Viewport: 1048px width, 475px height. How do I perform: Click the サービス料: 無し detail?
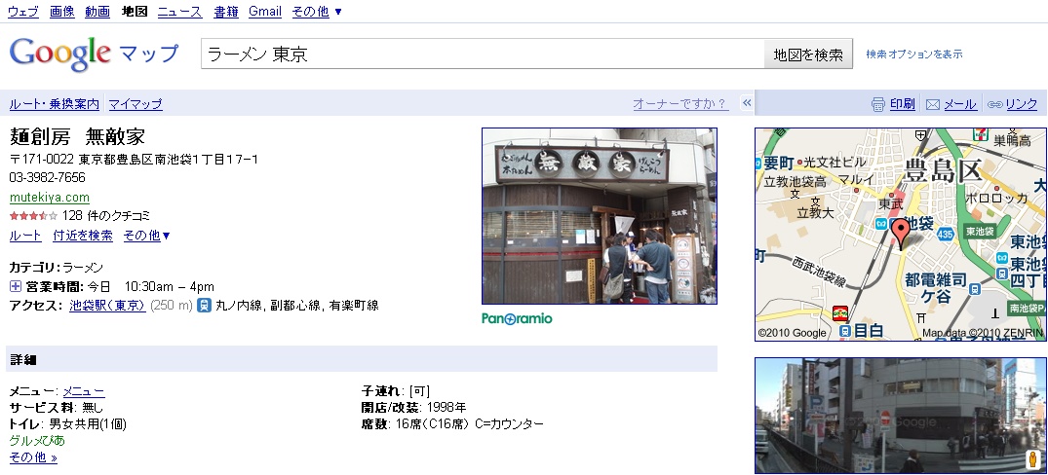(57, 408)
